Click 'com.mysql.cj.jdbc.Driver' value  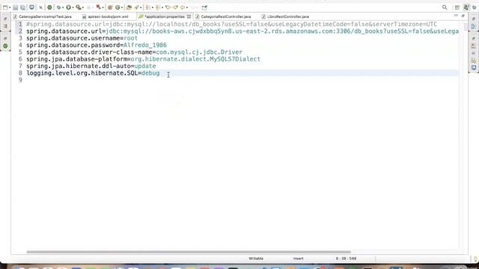[199, 52]
